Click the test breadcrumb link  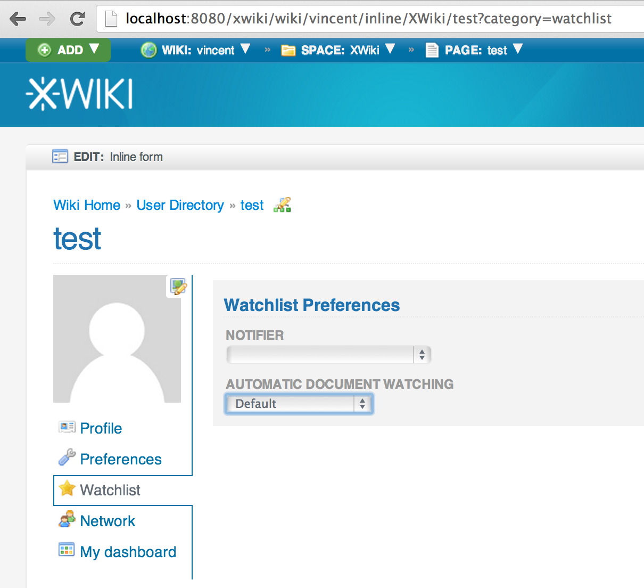pos(252,205)
